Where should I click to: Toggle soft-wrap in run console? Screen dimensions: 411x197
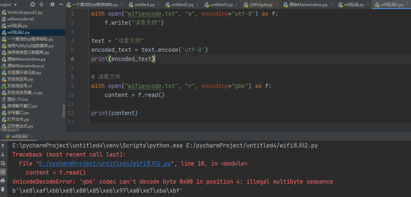(x=3, y=163)
